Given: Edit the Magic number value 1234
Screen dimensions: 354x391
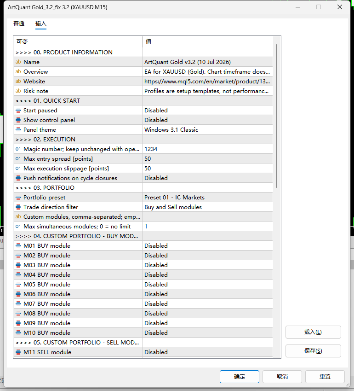Looking at the screenshot, I should (208, 149).
